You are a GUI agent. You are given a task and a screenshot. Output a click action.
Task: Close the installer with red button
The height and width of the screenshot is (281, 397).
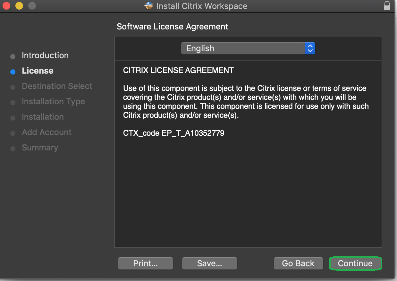coord(6,6)
